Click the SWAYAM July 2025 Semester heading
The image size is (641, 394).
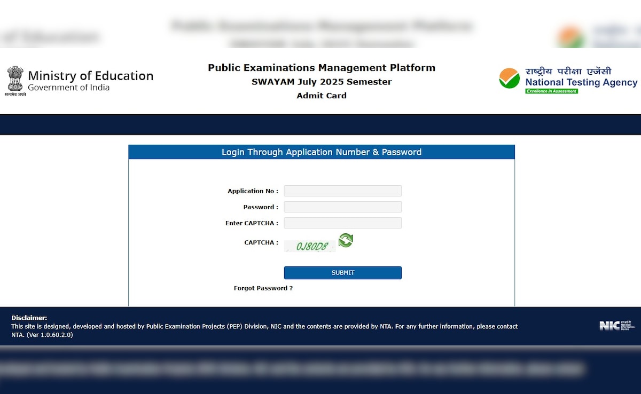pyautogui.click(x=321, y=82)
